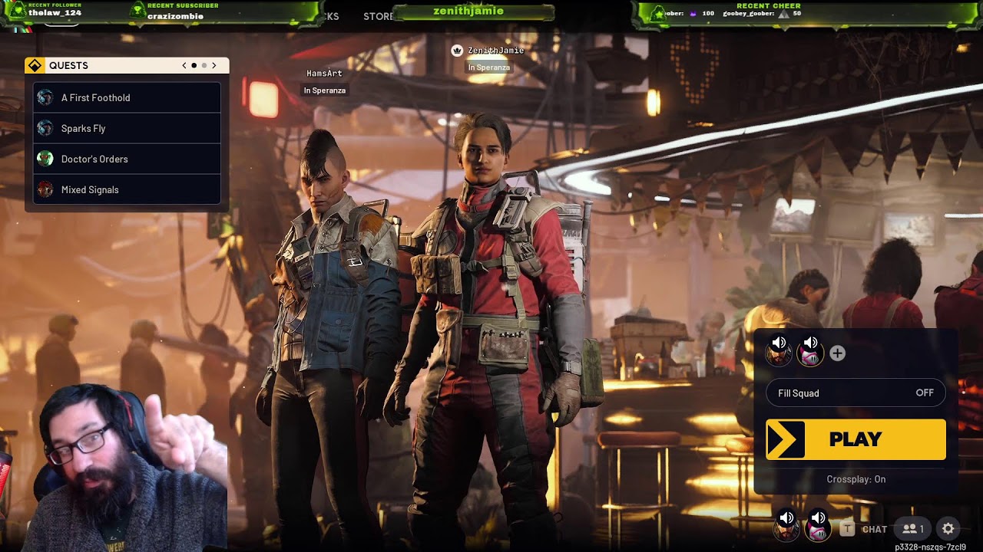Select the HamsArt player name tag
The width and height of the screenshot is (983, 552).
[324, 74]
